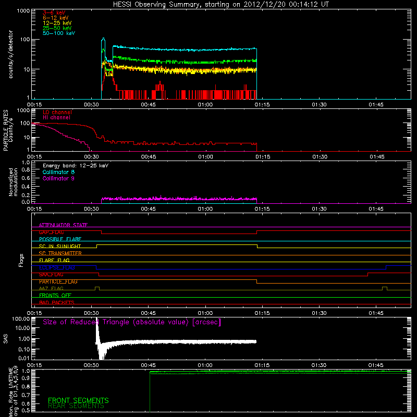Click the PARTICLE_FLAG label
417x417 pixels.
(x=58, y=281)
